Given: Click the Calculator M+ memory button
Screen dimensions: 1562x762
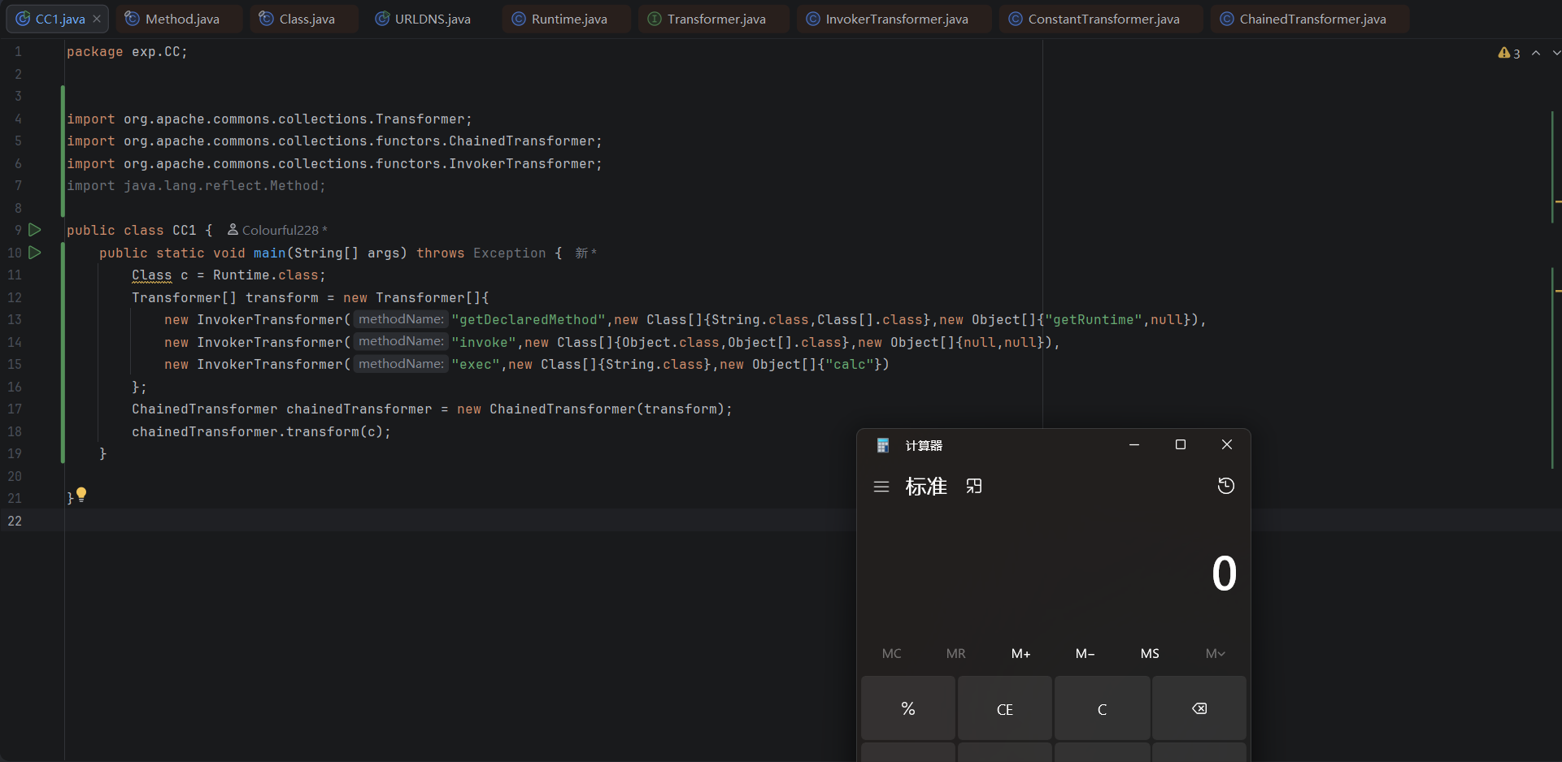Looking at the screenshot, I should pos(1020,653).
